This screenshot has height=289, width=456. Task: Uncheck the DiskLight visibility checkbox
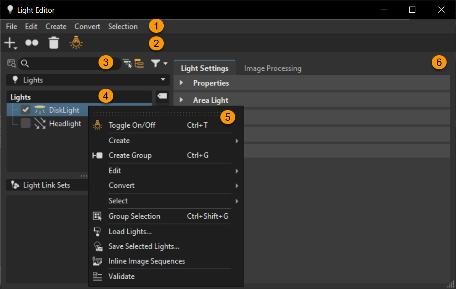[25, 109]
